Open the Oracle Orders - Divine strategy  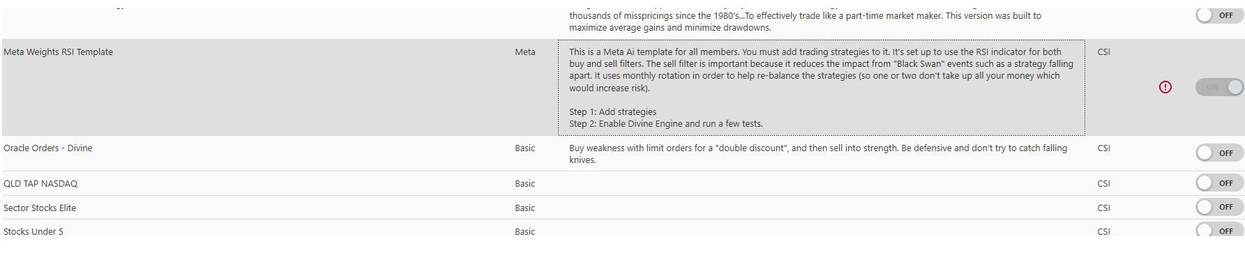pyautogui.click(x=47, y=148)
